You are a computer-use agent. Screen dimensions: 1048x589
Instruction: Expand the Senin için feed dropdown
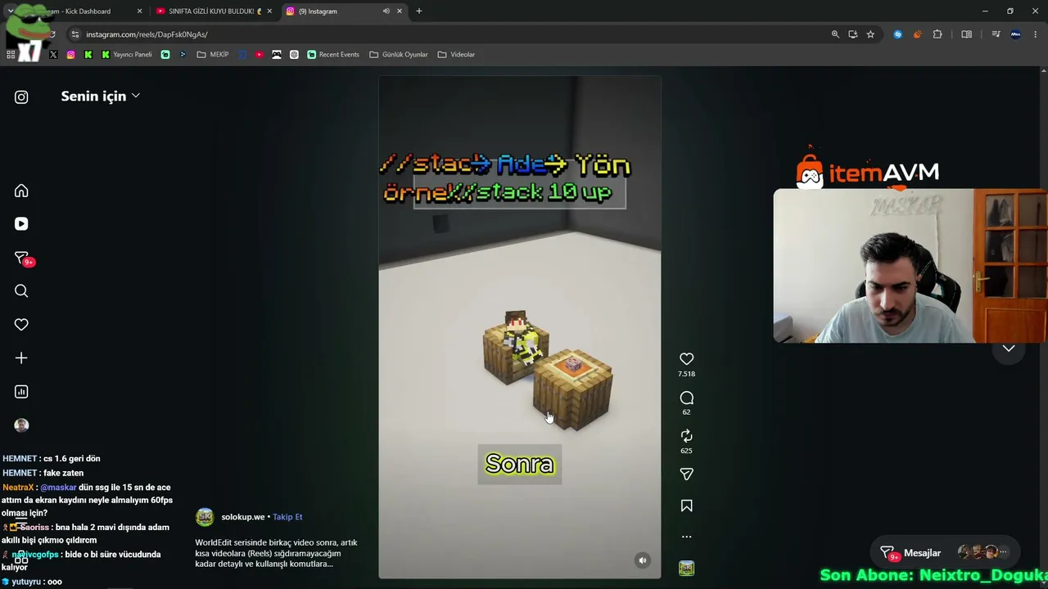click(x=100, y=96)
